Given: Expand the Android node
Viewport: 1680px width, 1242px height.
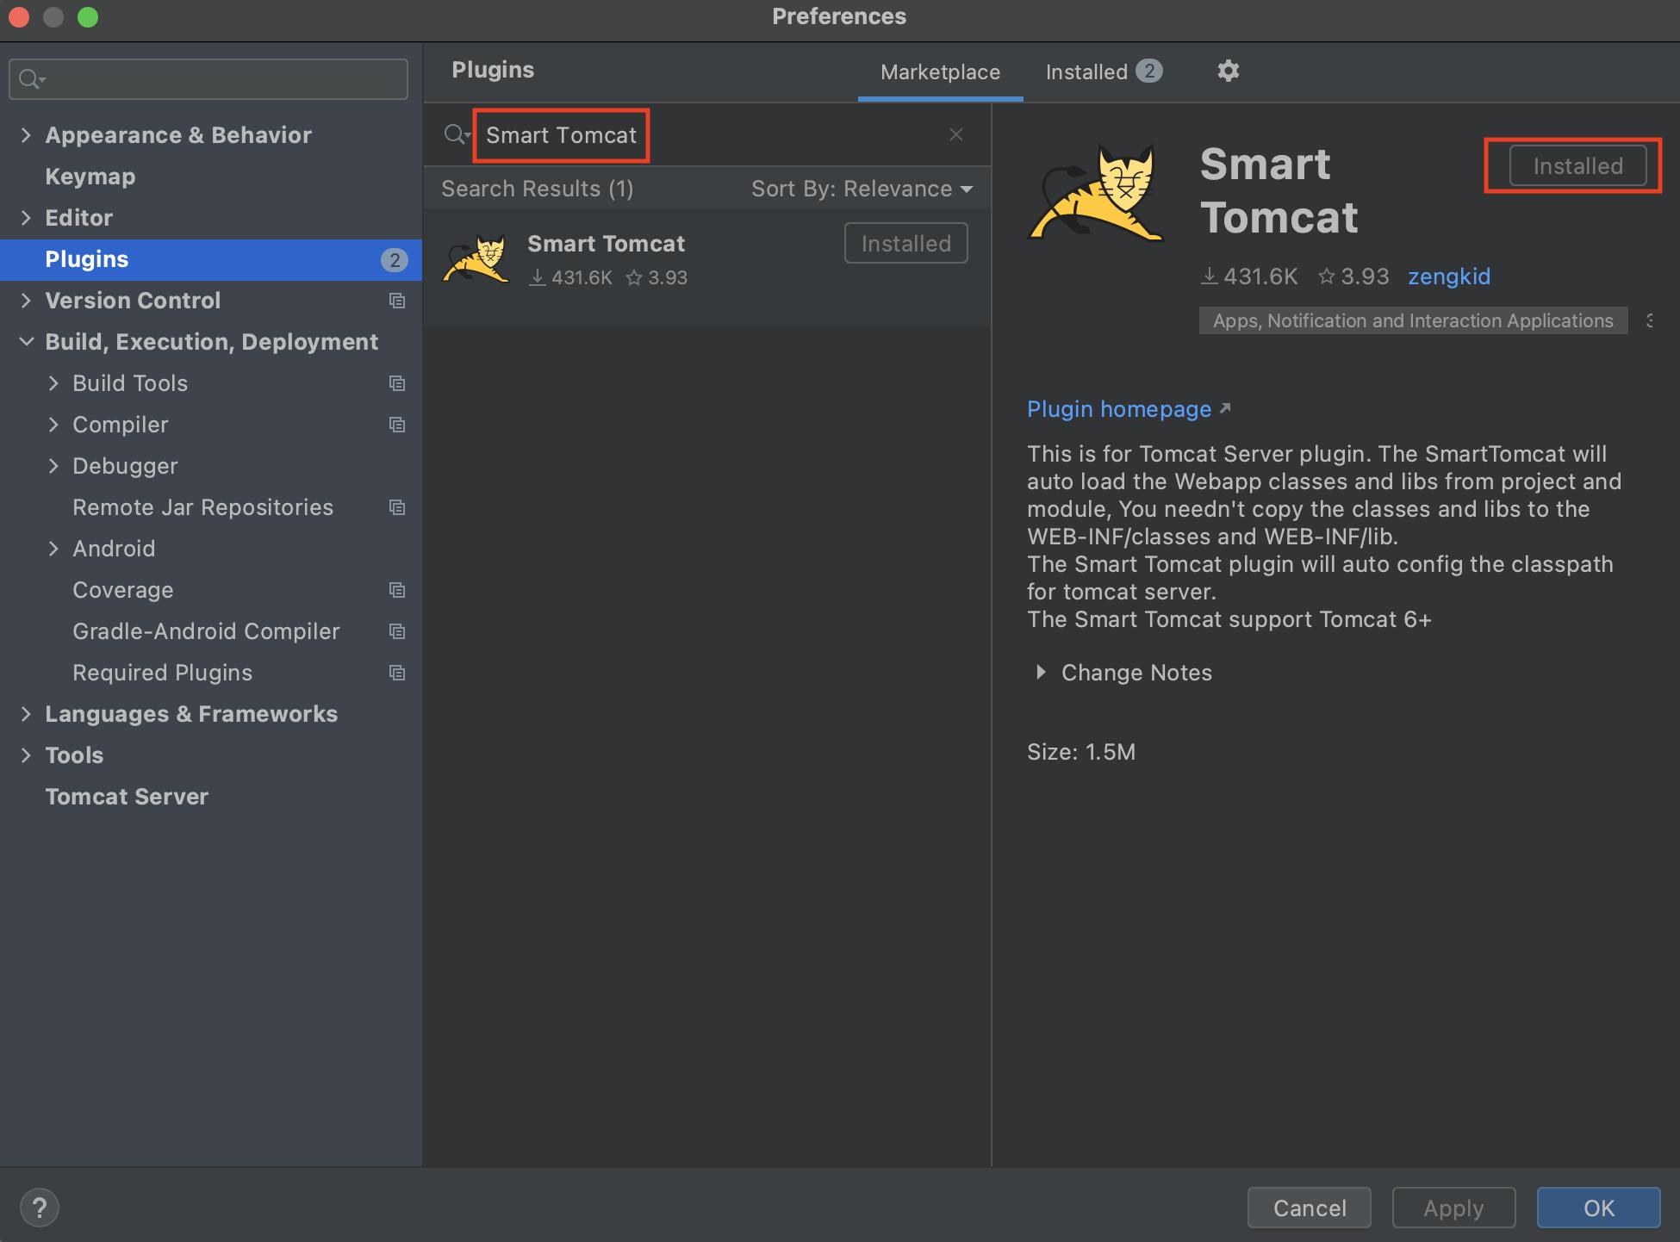Looking at the screenshot, I should point(53,549).
